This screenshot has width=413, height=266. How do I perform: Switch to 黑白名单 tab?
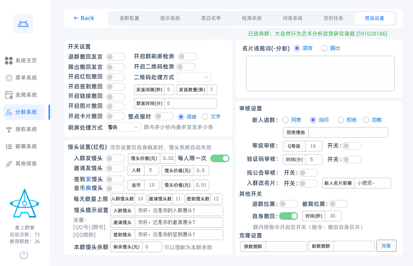click(211, 18)
